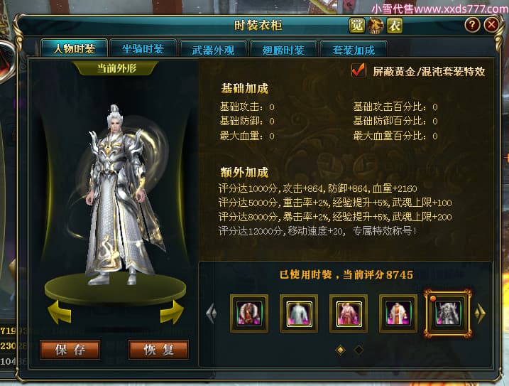Toggle 屏蔽黄金/混沌套装特效 checkbox
Image resolution: width=509 pixels, height=386 pixels.
click(x=359, y=70)
